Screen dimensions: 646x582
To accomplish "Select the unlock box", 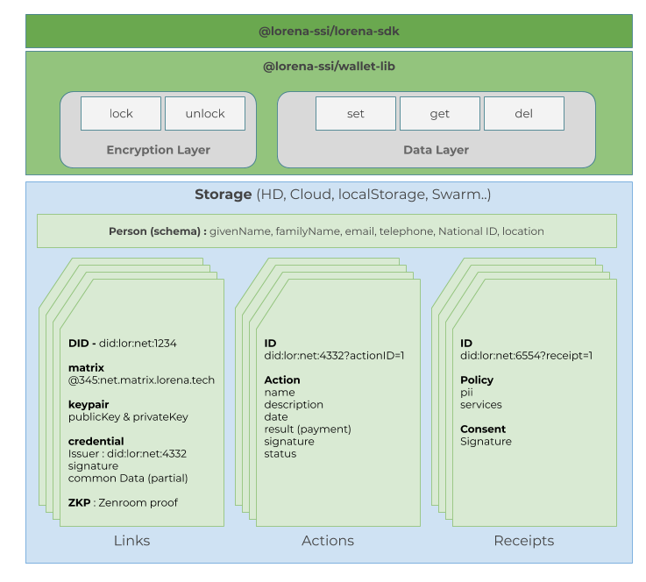I will (x=205, y=114).
